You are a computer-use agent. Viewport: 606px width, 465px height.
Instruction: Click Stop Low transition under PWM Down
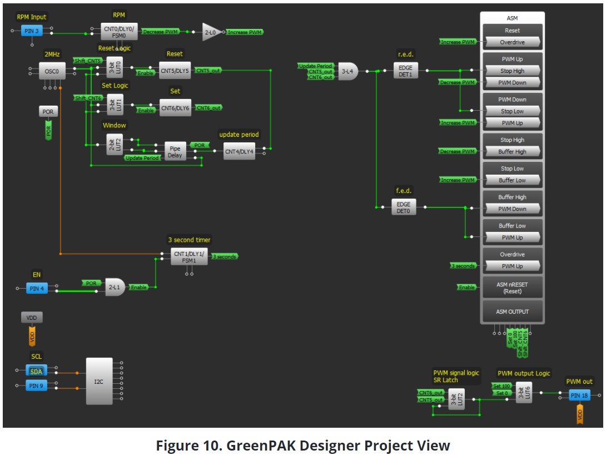click(513, 111)
